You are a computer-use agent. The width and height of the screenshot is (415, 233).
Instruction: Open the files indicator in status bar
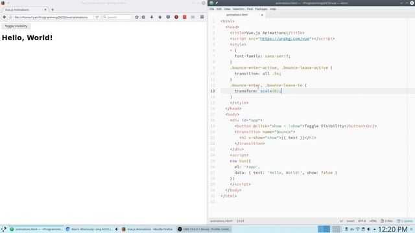tap(386, 221)
